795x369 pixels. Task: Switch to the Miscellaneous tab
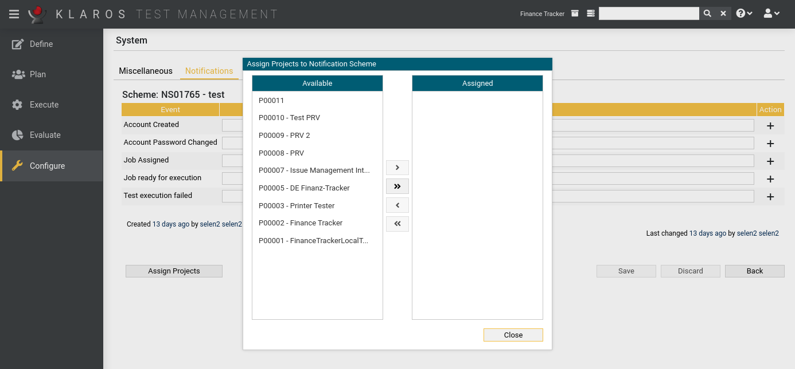[x=145, y=70]
